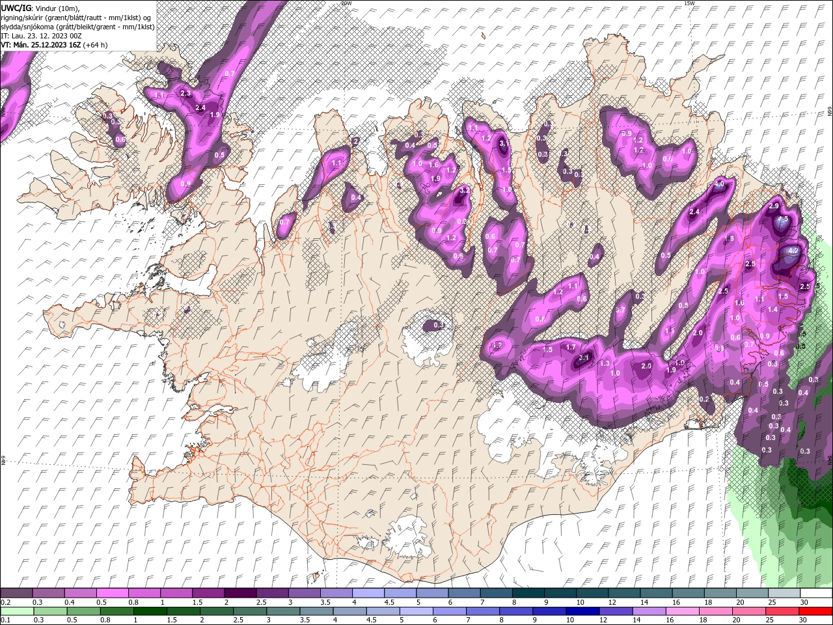Pick snow scale swatch between 0.5 and 0.8
The image size is (833, 625).
112,594
